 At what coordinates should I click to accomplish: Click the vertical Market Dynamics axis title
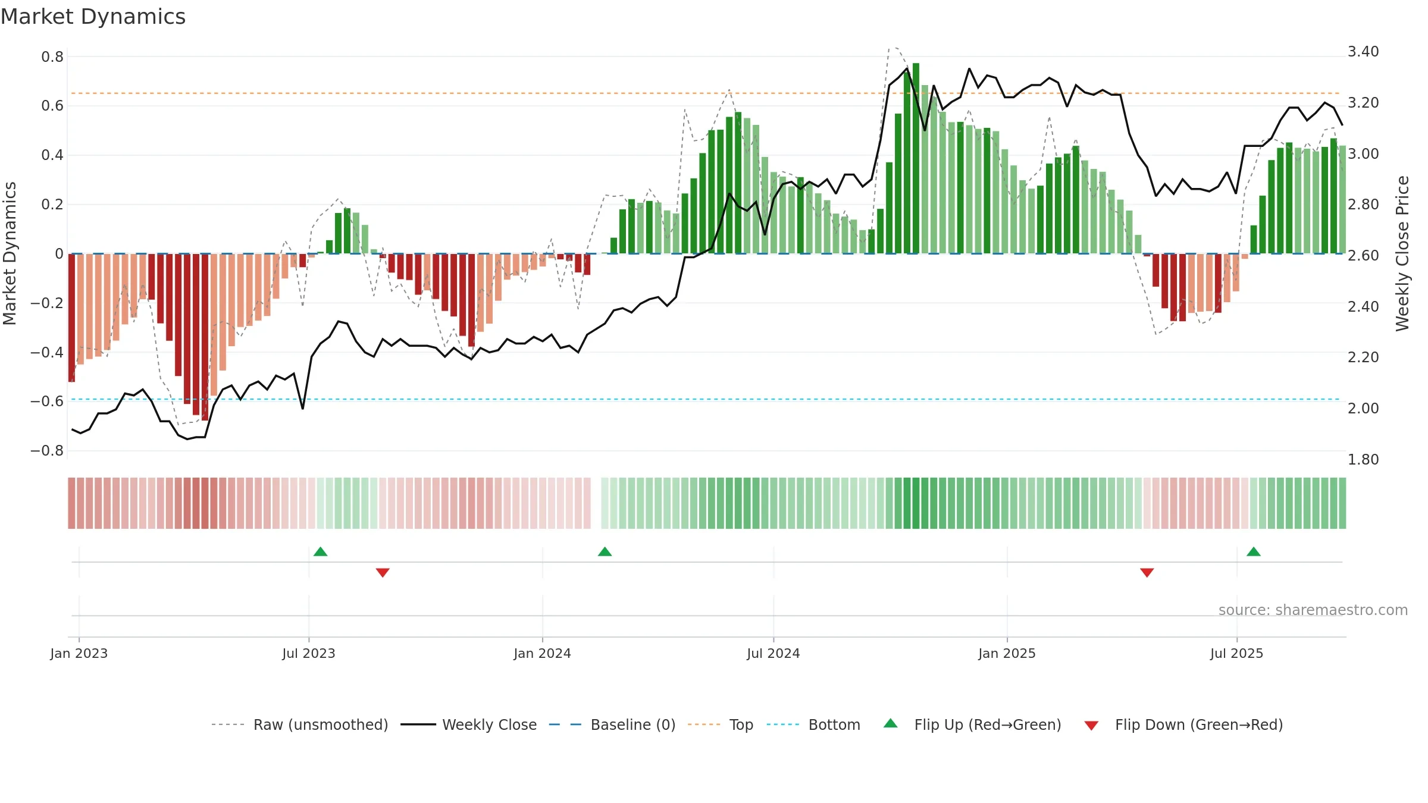pos(10,253)
